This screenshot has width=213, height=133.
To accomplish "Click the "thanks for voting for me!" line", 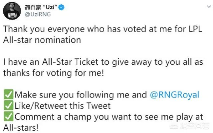I will 54,73.
